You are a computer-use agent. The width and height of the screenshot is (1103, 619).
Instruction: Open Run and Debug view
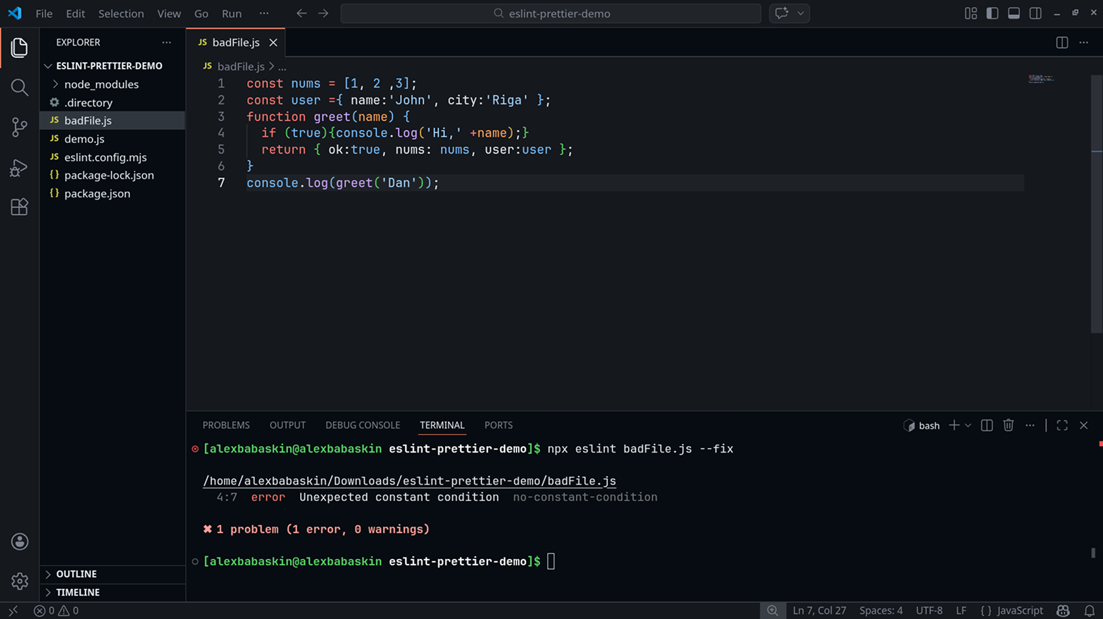pyautogui.click(x=19, y=167)
